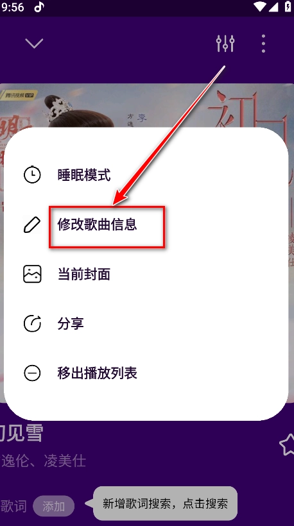Tap the three-dot overflow menu icon
This screenshot has width=294, height=526.
click(x=263, y=43)
